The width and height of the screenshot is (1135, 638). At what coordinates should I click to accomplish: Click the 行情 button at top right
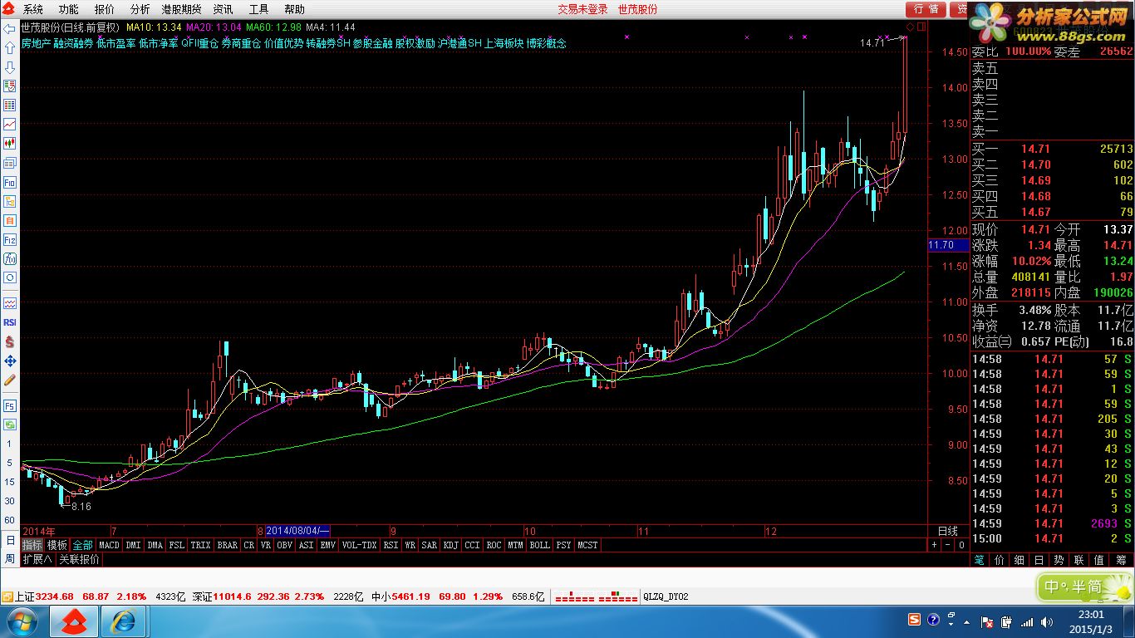926,9
